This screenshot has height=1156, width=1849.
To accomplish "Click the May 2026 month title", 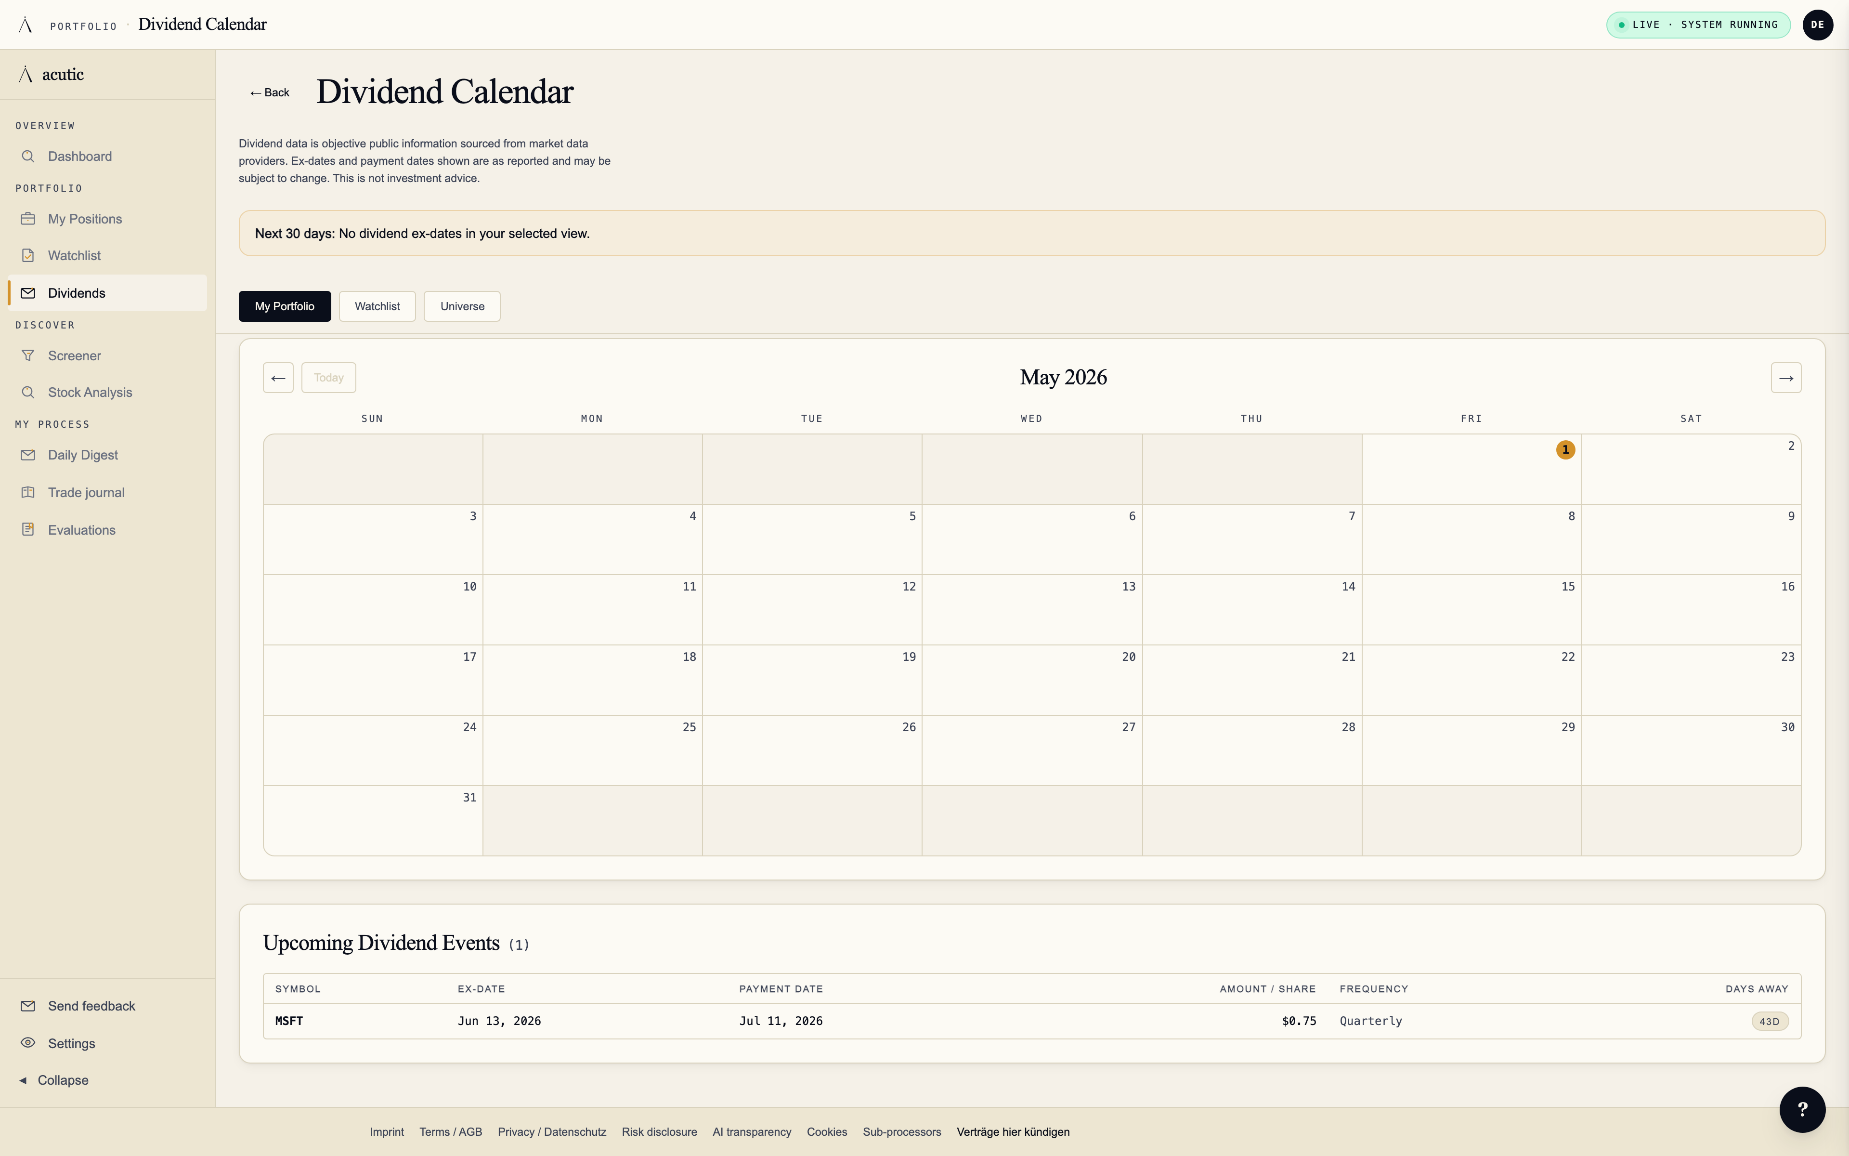I will [1063, 378].
